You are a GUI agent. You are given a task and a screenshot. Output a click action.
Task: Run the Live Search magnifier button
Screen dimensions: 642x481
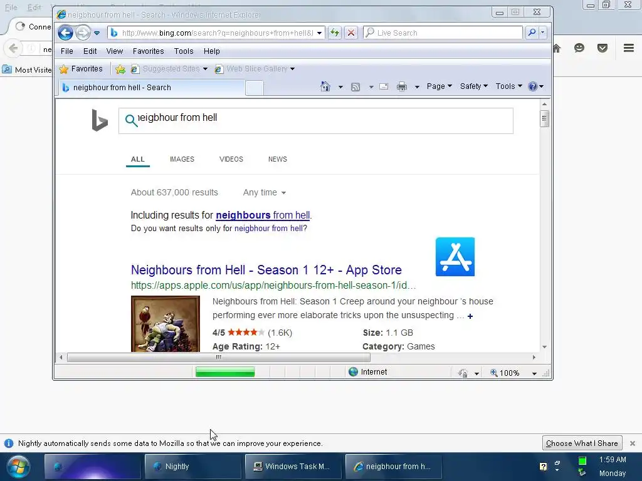pos(532,33)
